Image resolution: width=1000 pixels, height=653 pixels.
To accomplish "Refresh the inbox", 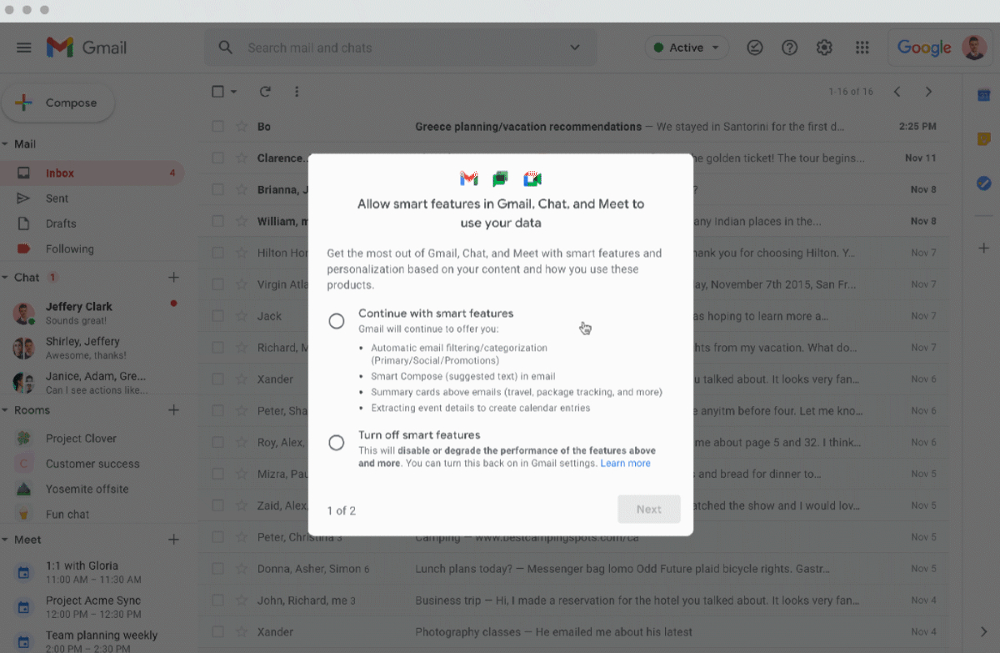I will click(265, 92).
